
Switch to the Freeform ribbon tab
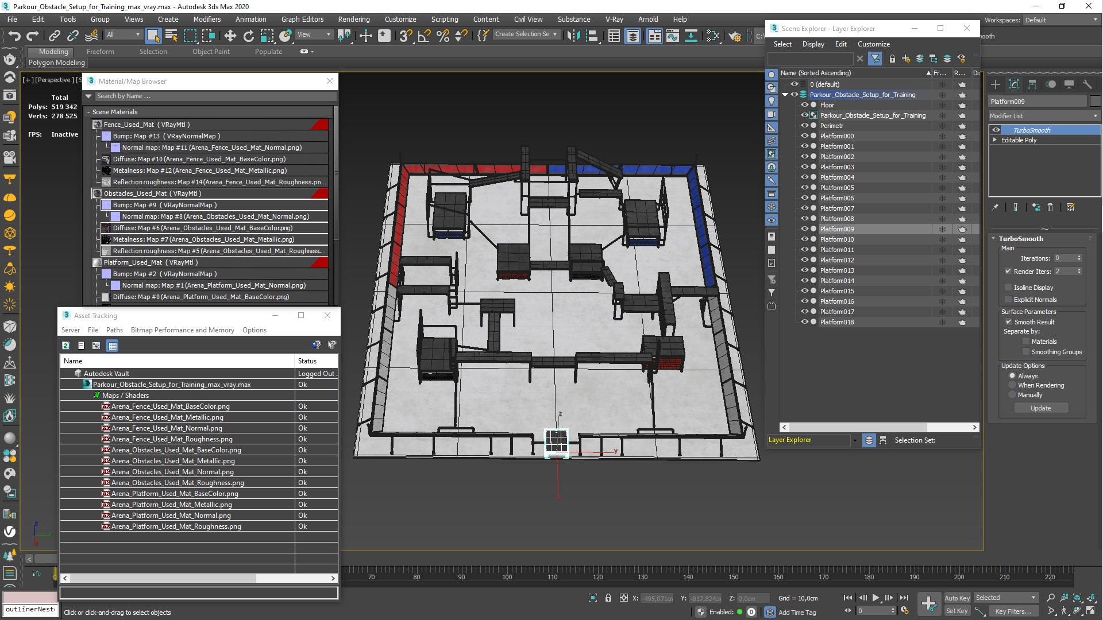click(101, 52)
